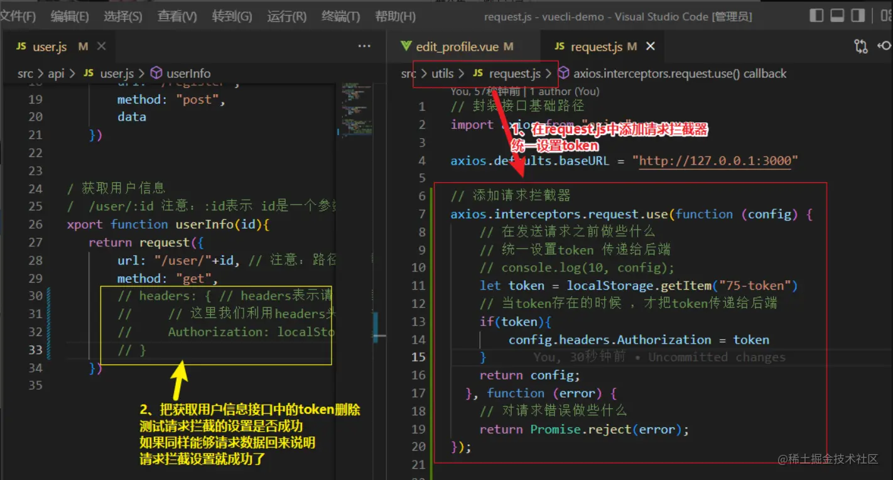Click the 'method: "get",' line in user.js
Image resolution: width=893 pixels, height=480 pixels.
point(168,278)
